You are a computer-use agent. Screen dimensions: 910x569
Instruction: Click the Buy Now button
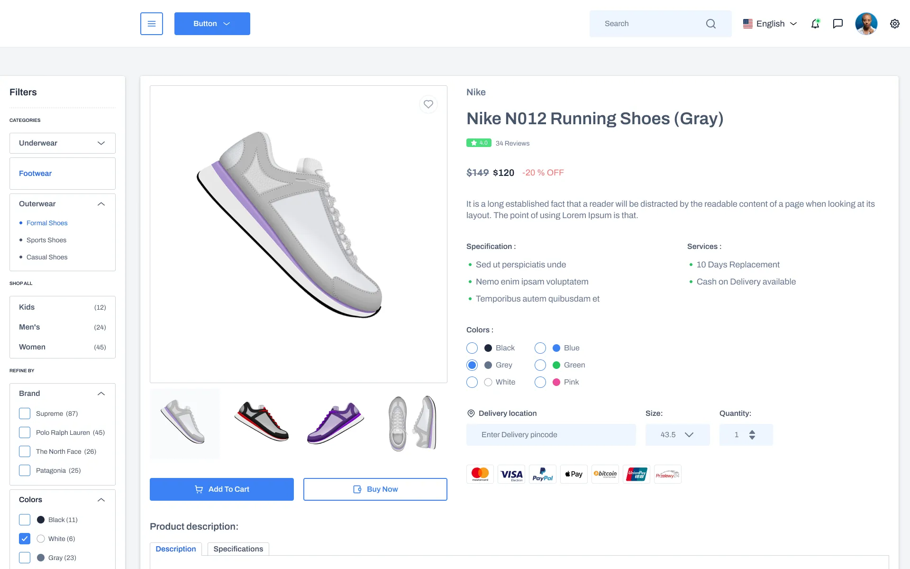click(x=375, y=489)
